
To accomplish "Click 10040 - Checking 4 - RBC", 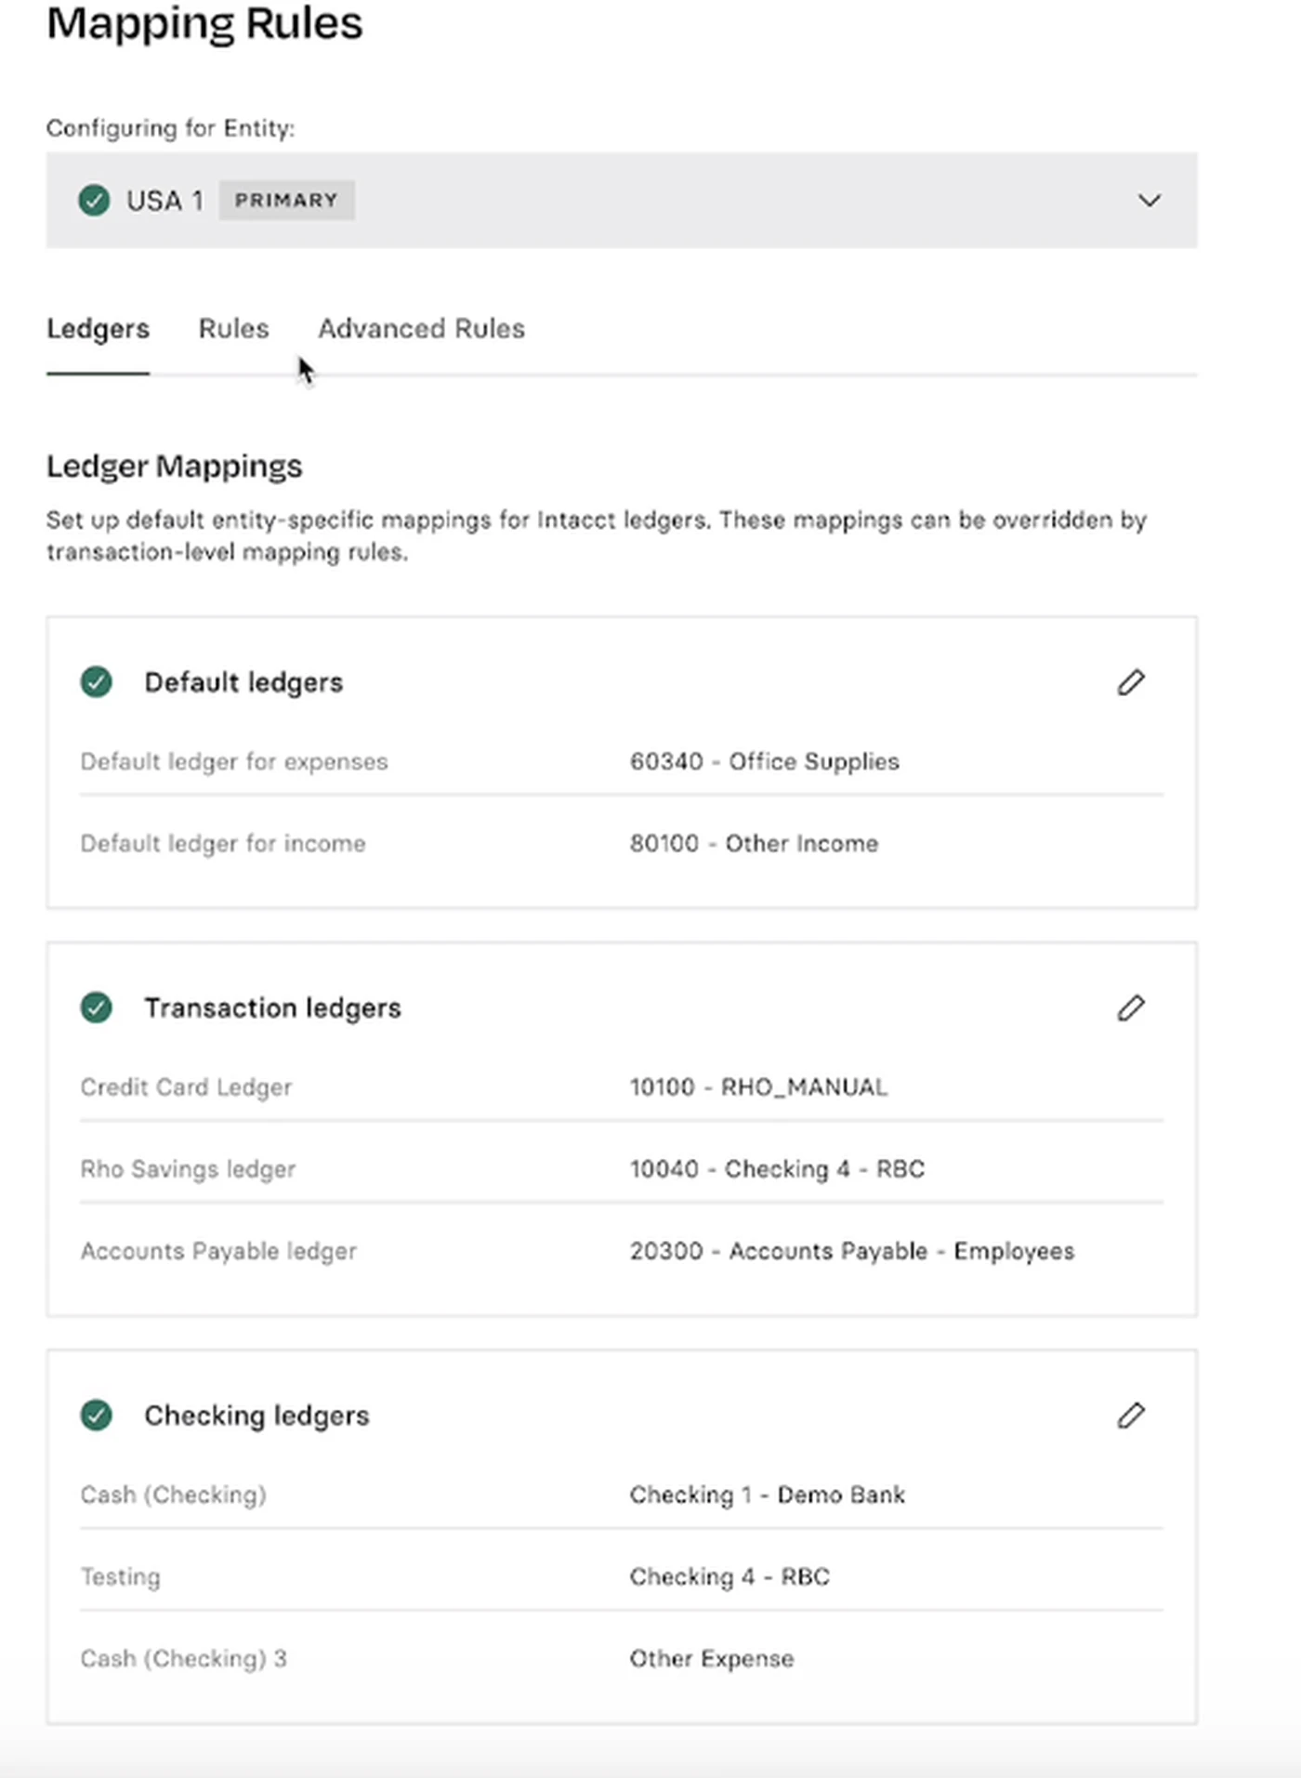I will [777, 1169].
